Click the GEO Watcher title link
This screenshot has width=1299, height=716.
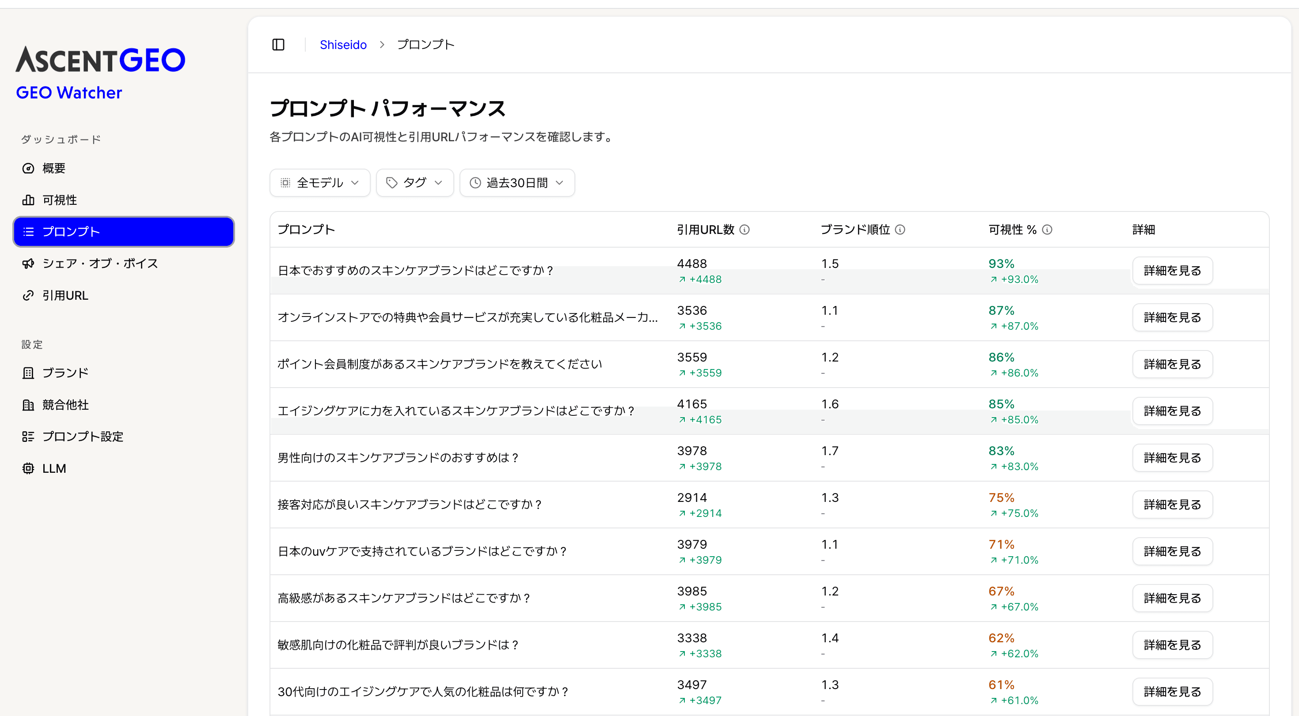[x=69, y=93]
